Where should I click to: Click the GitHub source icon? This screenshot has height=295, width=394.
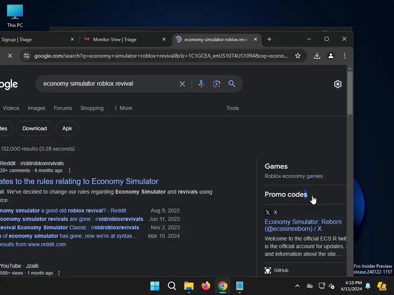pos(268,270)
